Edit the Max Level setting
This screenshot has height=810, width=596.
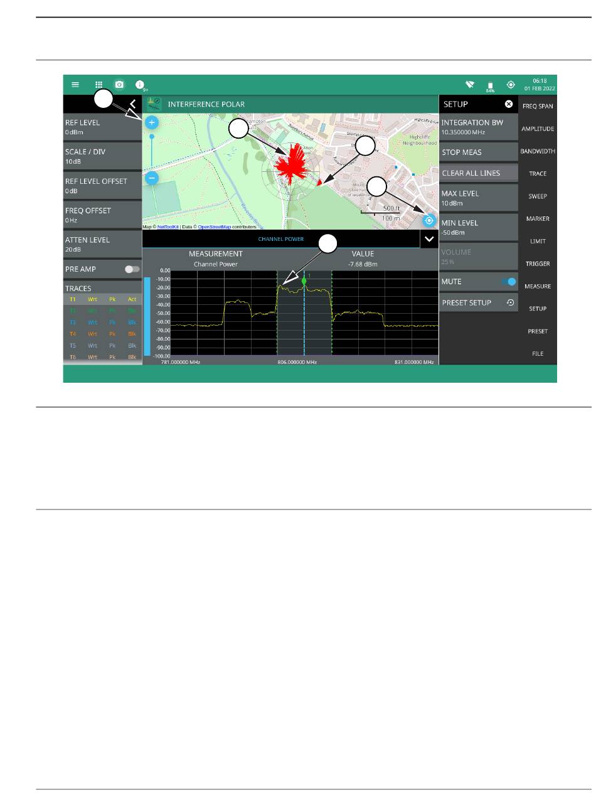[x=479, y=198]
